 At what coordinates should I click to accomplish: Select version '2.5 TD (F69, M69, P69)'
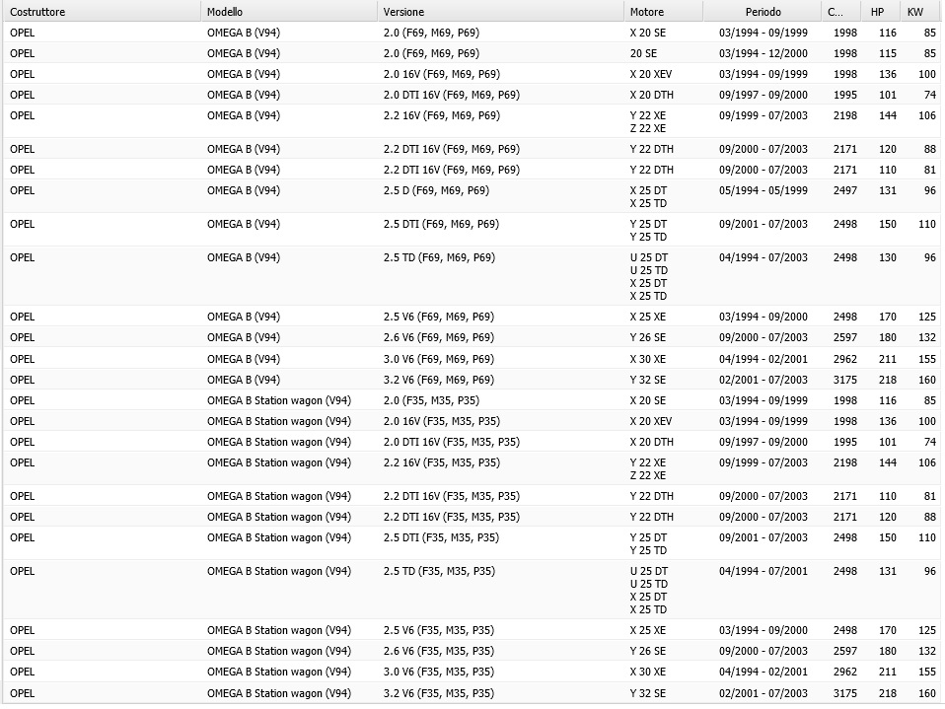pyautogui.click(x=439, y=257)
